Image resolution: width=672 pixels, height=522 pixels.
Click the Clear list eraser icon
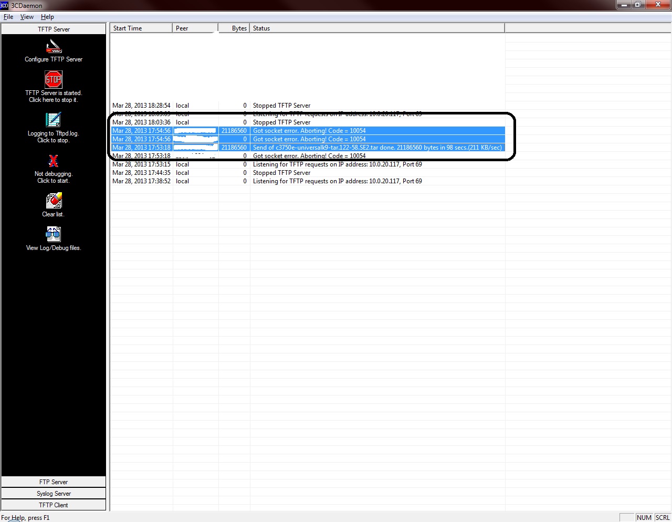point(54,201)
